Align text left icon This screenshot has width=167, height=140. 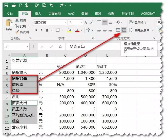(x=99, y=30)
